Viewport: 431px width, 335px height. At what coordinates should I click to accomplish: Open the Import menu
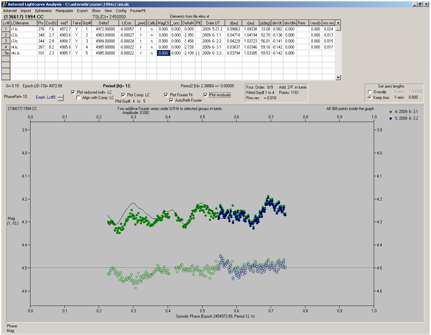[x=26, y=11]
